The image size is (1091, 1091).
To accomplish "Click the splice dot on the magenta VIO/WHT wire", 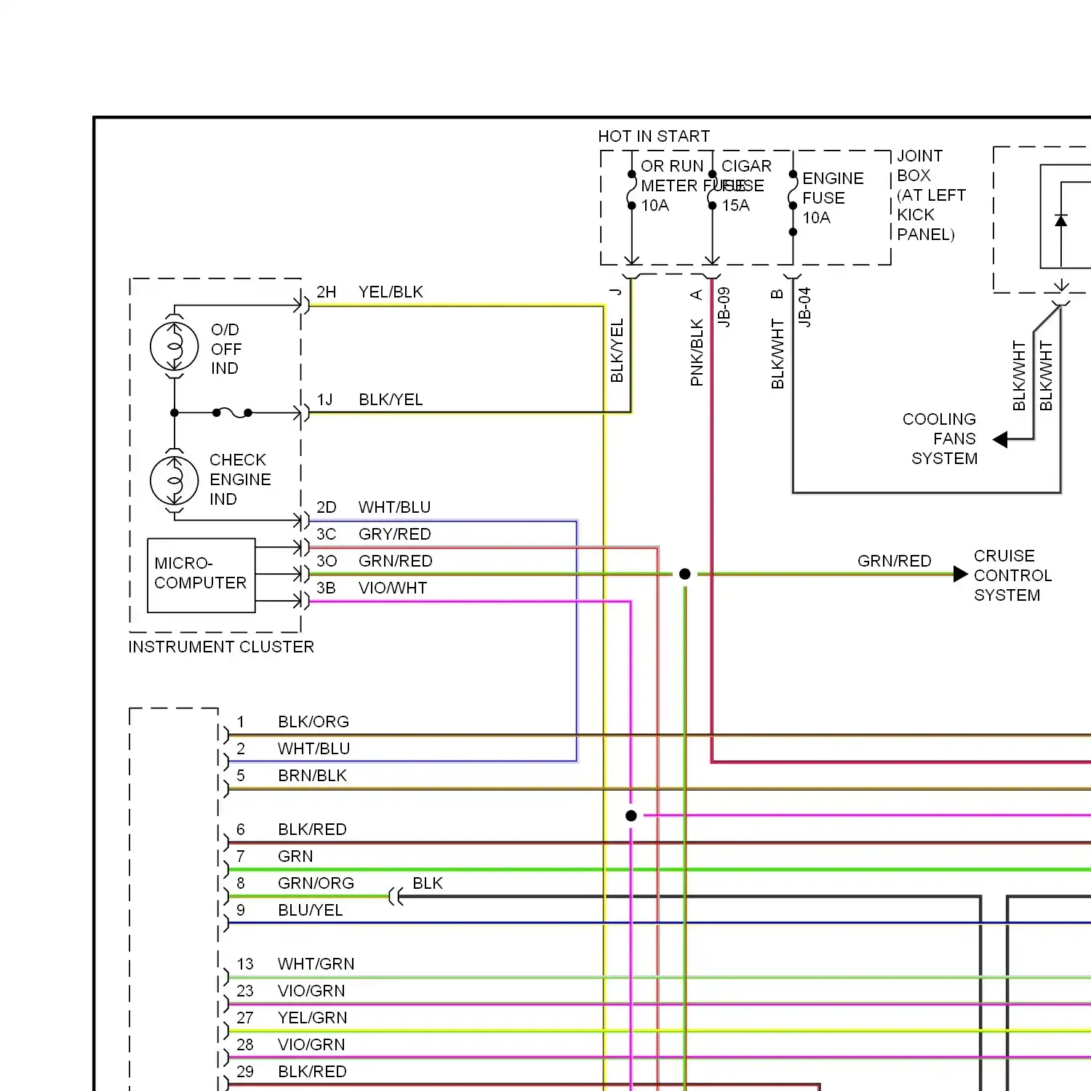I will click(631, 816).
